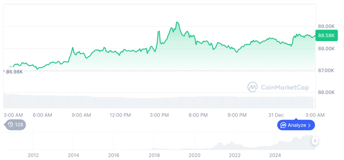The height and width of the screenshot is (160, 344).
Task: Pick the 9:00 AM time axis label
Action: [81, 115]
